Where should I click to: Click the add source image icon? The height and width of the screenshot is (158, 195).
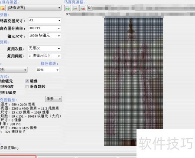68,8
